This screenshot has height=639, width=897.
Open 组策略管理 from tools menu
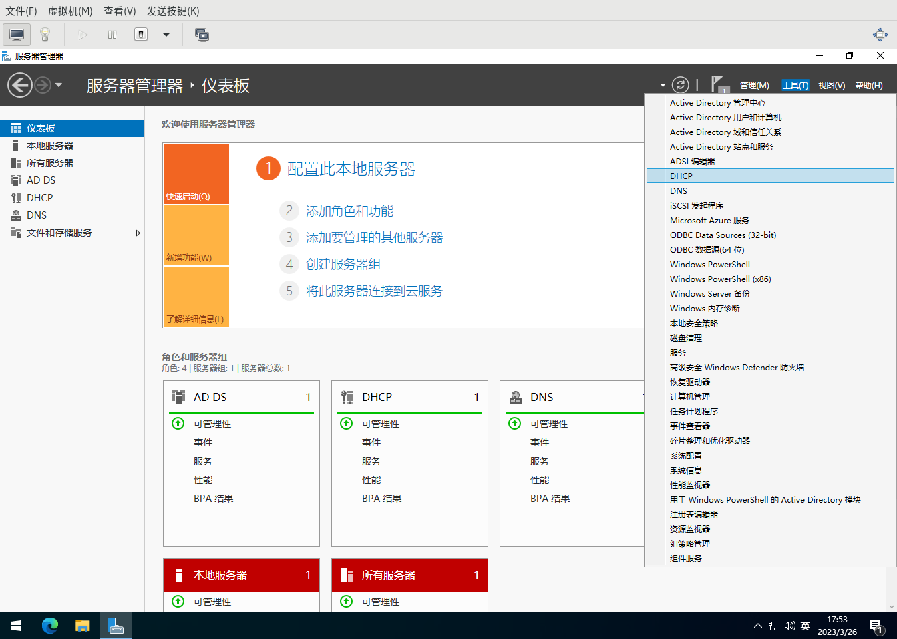(x=770, y=544)
